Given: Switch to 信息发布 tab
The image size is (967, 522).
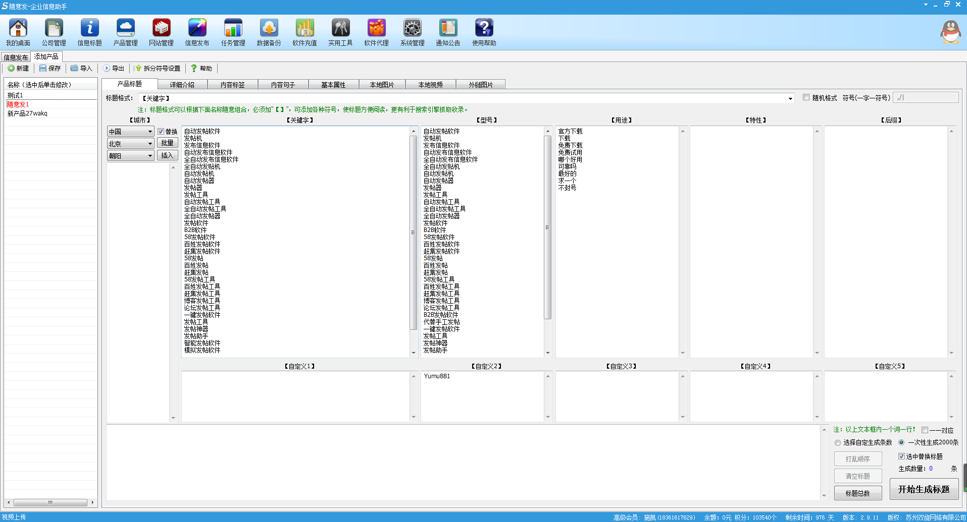Looking at the screenshot, I should coord(16,57).
